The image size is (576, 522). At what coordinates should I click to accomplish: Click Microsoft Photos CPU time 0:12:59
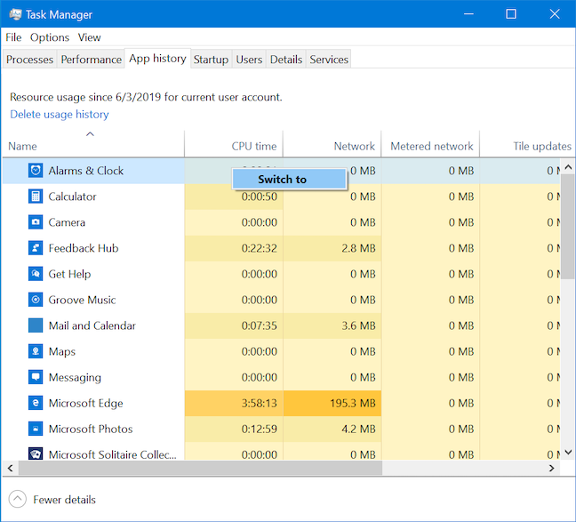[x=259, y=429]
